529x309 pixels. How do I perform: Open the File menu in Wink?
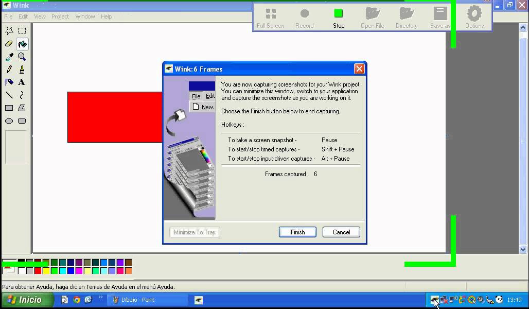(8, 16)
